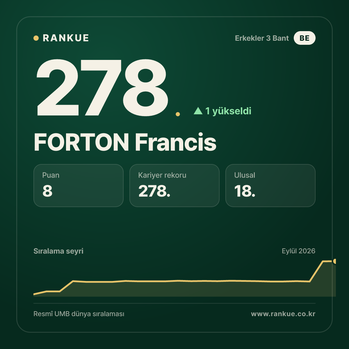Image resolution: width=349 pixels, height=349 pixels.
Task: Click 'Resmî UMB dünya sıralaması' footer text
Action: pyautogui.click(x=79, y=314)
